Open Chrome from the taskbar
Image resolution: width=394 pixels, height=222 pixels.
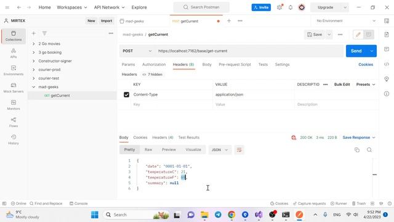[x=231, y=215]
